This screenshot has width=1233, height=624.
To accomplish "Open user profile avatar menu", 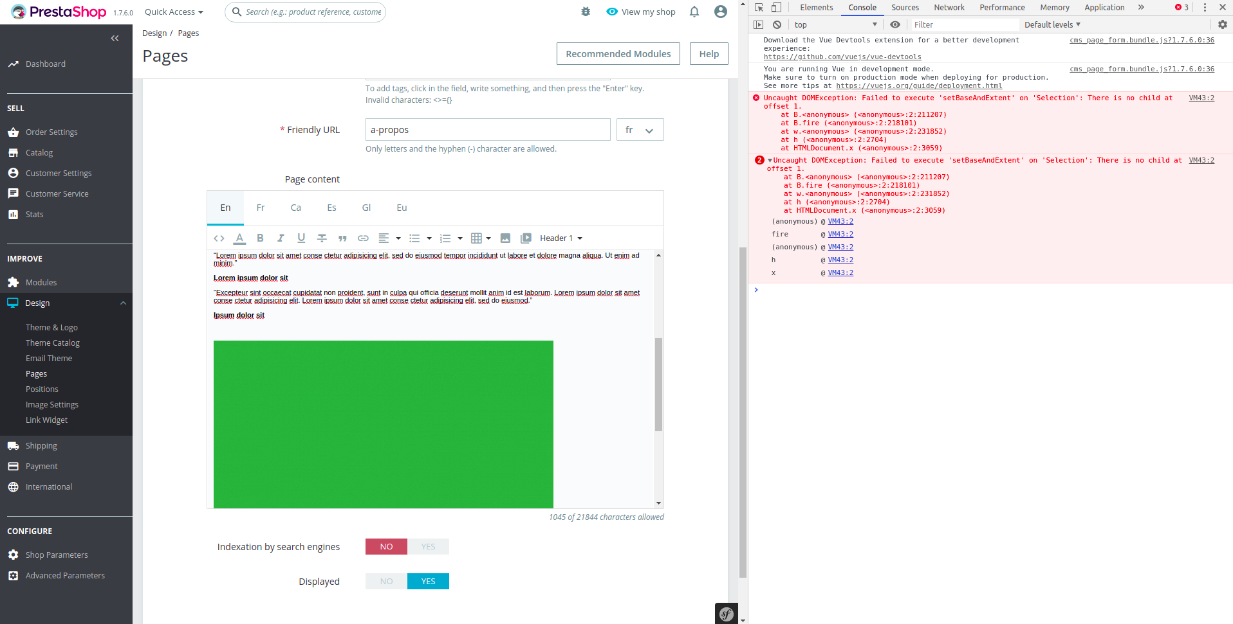I will coord(721,12).
